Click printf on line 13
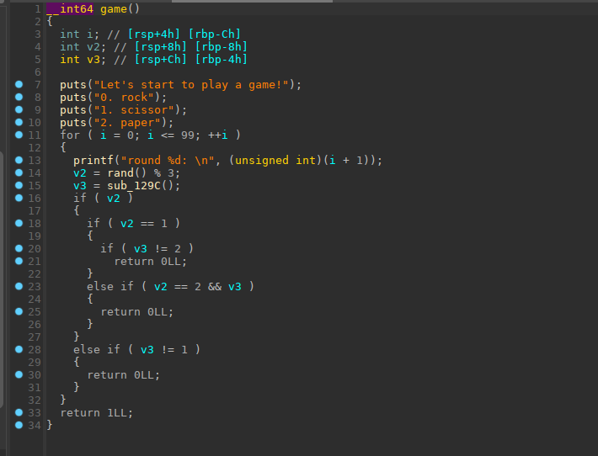Viewport: 598px width, 456px height. point(93,161)
